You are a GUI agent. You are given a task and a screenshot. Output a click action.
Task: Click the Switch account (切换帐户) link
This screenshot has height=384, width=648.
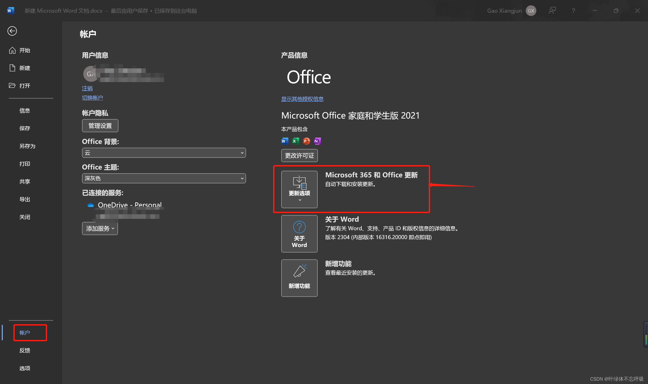click(92, 98)
